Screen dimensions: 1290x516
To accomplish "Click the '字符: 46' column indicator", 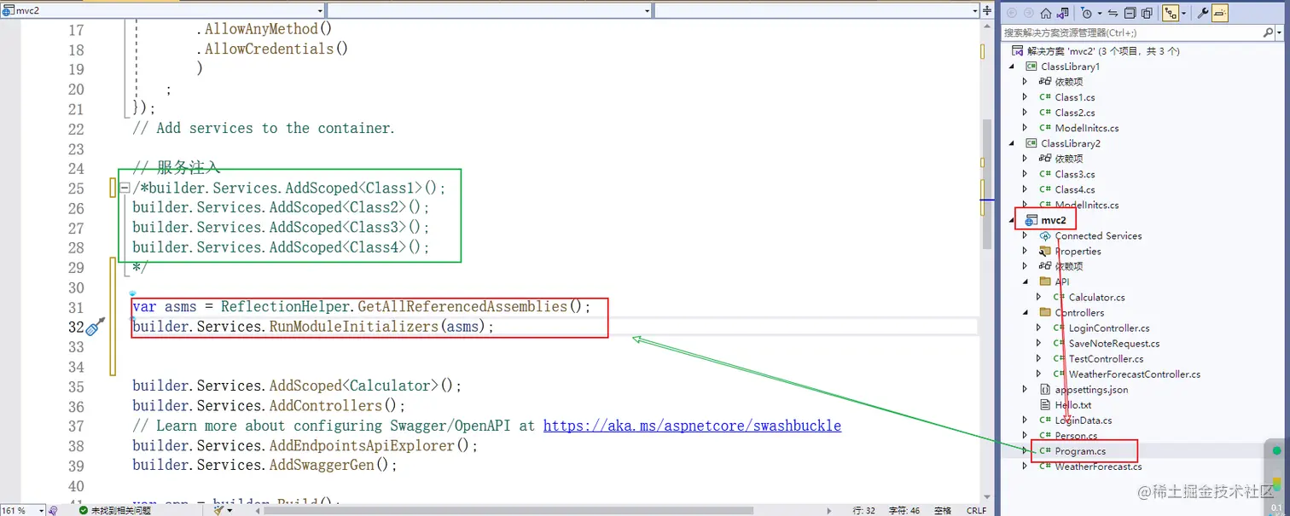I will [905, 510].
